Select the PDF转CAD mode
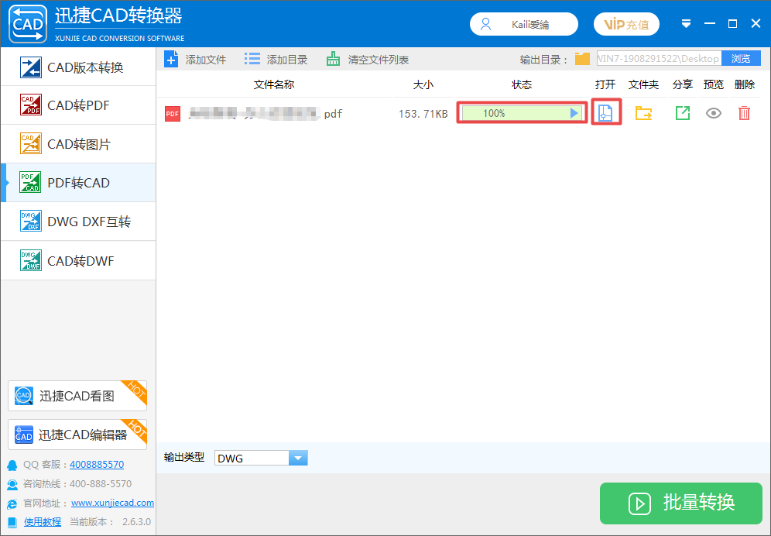771x536 pixels. (x=78, y=183)
